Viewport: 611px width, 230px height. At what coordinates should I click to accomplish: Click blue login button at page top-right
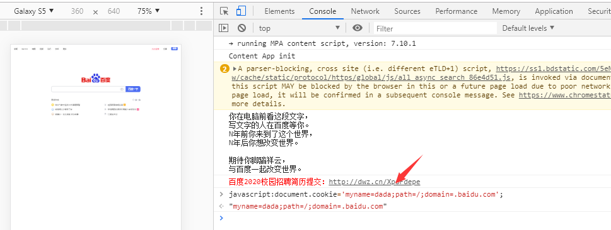[x=175, y=48]
